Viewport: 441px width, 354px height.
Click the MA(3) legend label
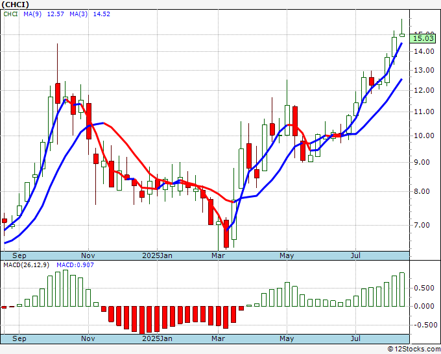78,14
